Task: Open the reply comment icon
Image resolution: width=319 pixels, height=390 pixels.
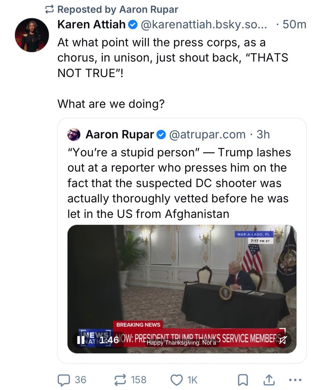Action: (64, 380)
